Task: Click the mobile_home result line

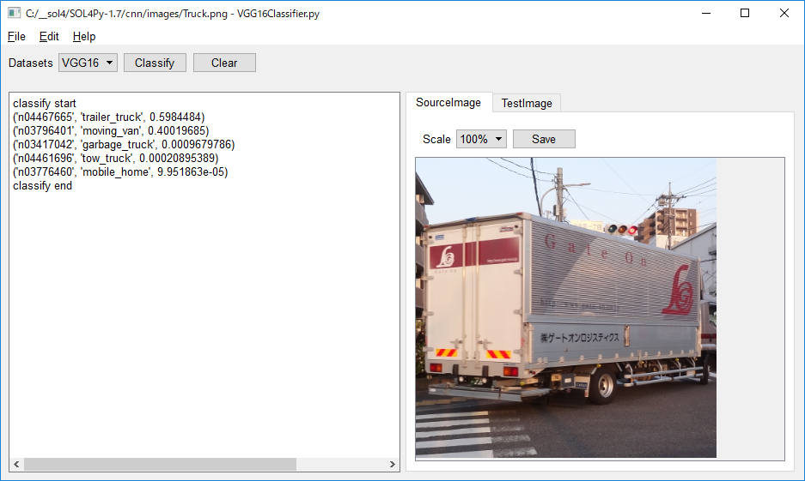Action: (120, 172)
